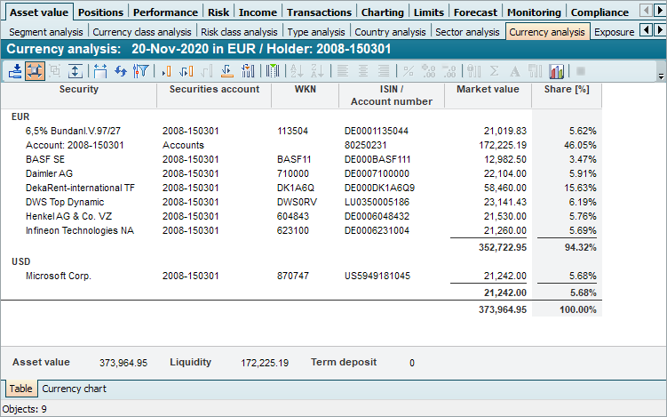667x417 pixels.
Task: Click the chart icon in the toolbar
Action: tap(557, 70)
